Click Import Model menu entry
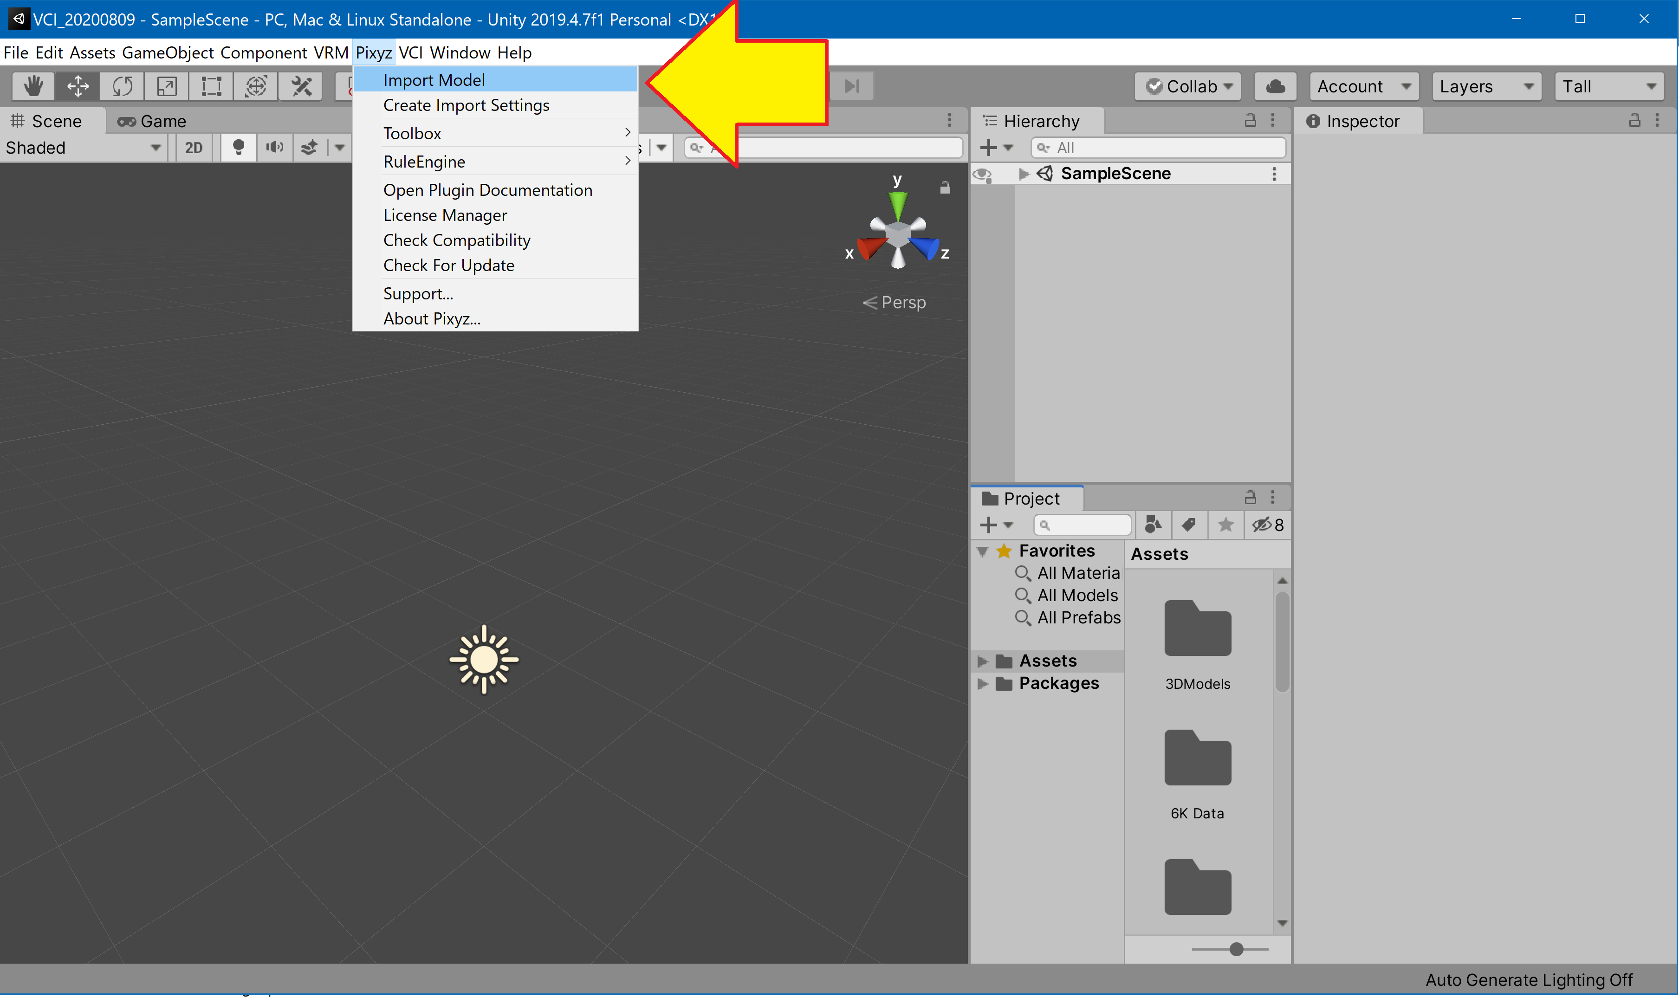Screen dimensions: 1679x998 [x=434, y=80]
